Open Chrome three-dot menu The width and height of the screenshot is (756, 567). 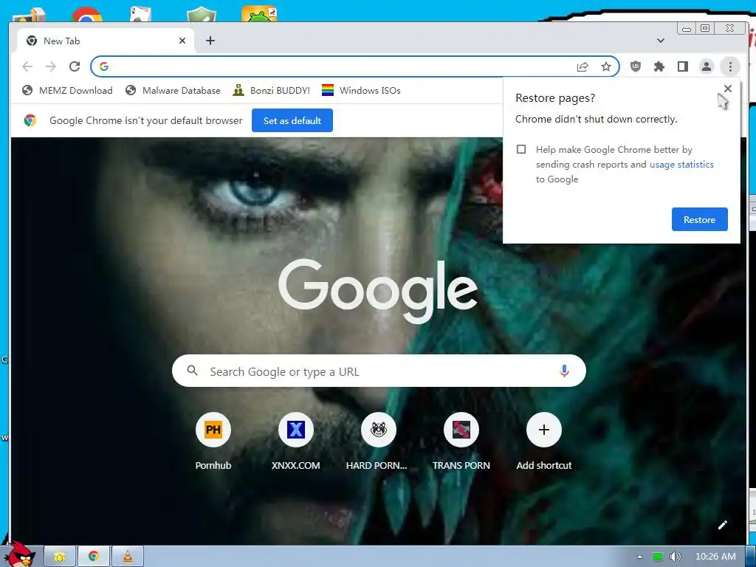pyautogui.click(x=730, y=66)
